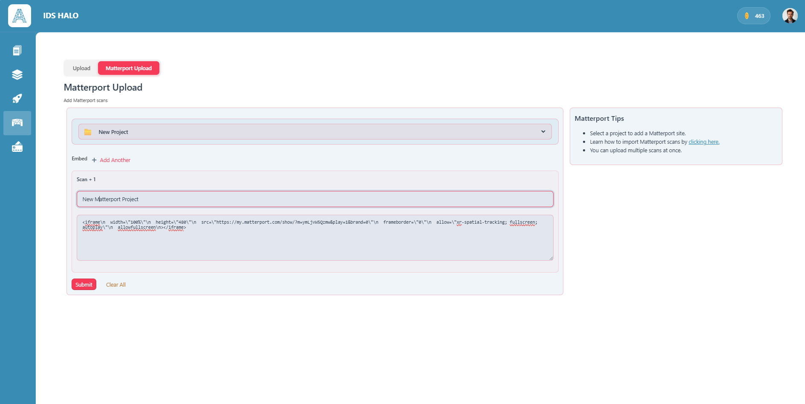The width and height of the screenshot is (805, 404).
Task: Click Clear All
Action: [x=116, y=285]
